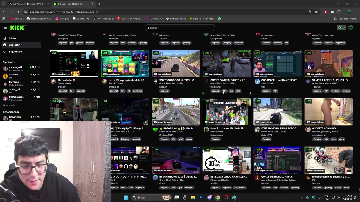Open ALISTATE CONMIGO stream thumbnail
Image resolution: width=360 pixels, height=202 pixels.
coord(328,112)
